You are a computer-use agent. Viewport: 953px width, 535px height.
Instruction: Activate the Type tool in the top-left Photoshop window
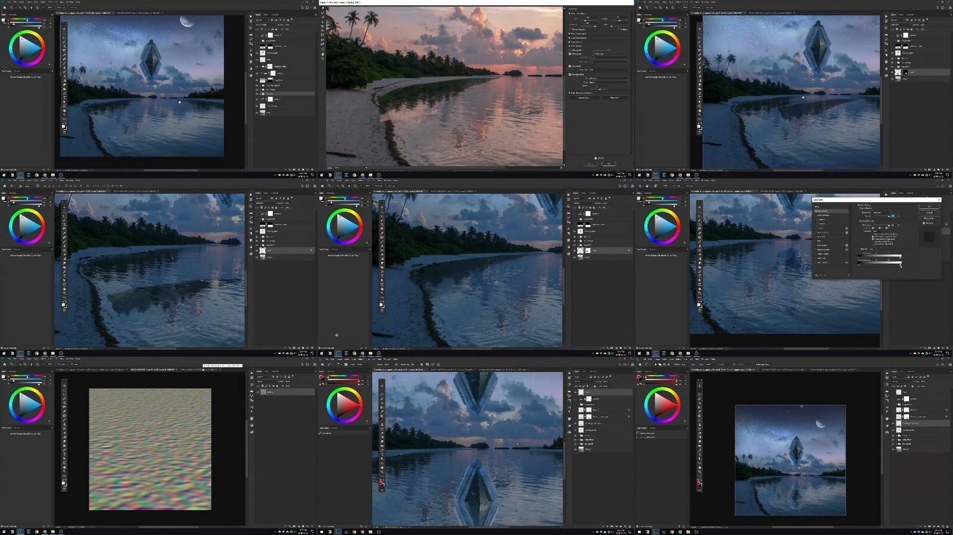pos(64,96)
